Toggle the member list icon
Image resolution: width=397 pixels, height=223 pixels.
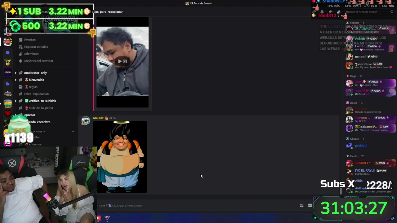[x=338, y=12]
